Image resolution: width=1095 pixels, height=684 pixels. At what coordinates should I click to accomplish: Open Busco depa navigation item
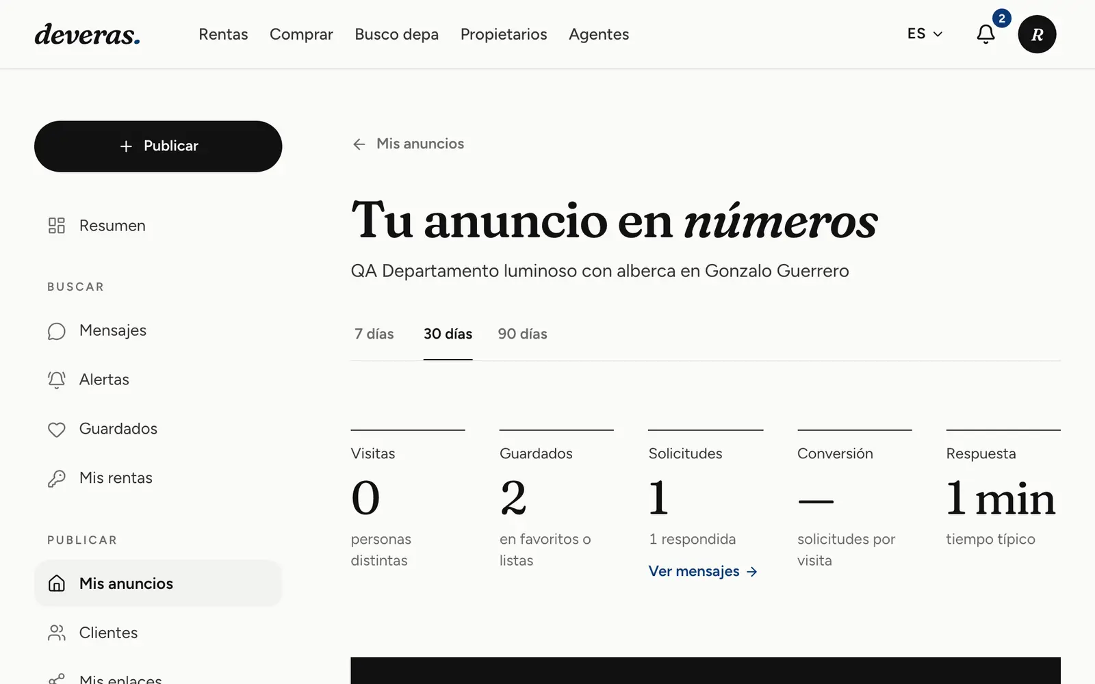point(397,34)
